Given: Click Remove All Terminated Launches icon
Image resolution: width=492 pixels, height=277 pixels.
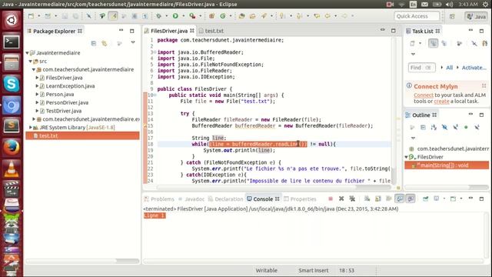Looking at the screenshot, I should point(352,199).
